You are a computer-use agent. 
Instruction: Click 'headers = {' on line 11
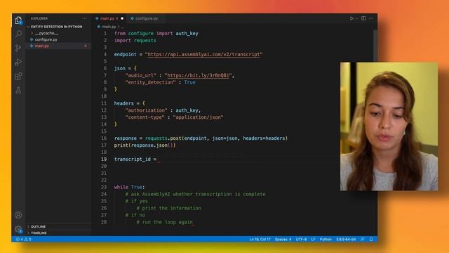click(129, 103)
